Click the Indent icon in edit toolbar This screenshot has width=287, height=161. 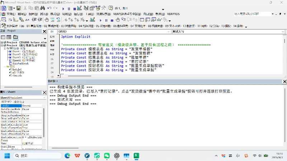tap(34, 20)
